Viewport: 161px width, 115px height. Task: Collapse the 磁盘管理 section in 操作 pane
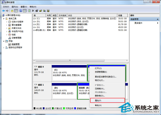coord(158,19)
